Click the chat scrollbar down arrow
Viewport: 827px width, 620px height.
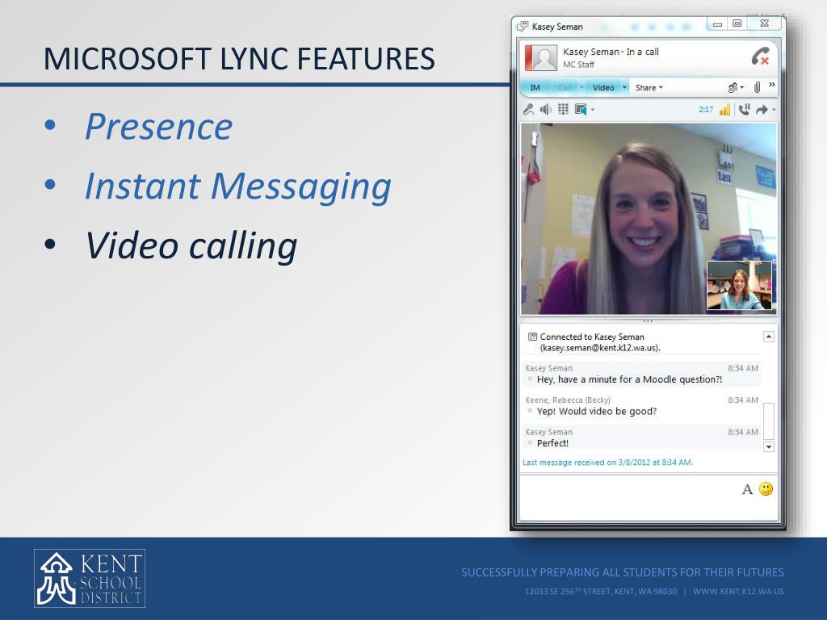(769, 446)
